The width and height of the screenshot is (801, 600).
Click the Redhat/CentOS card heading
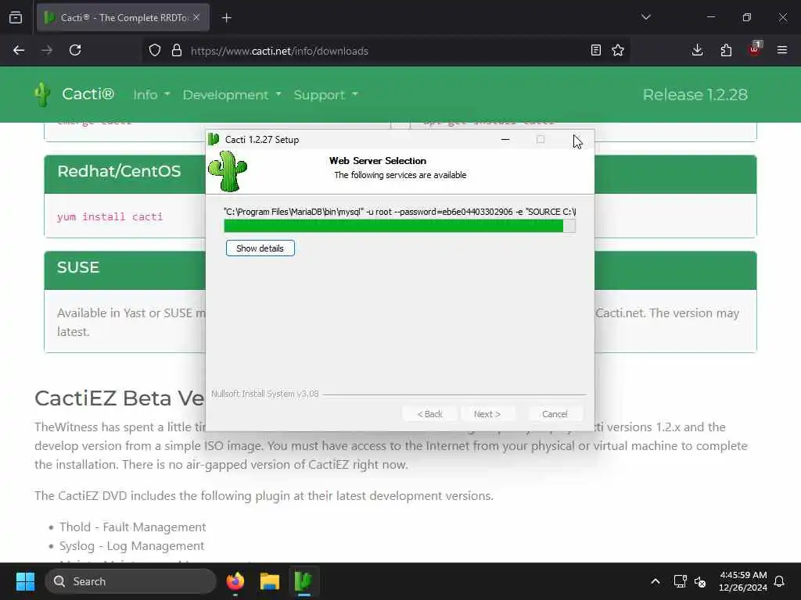pos(119,171)
